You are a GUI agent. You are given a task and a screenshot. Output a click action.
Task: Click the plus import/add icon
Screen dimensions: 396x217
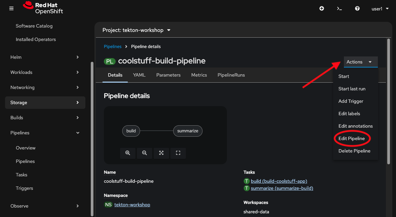coord(321,9)
